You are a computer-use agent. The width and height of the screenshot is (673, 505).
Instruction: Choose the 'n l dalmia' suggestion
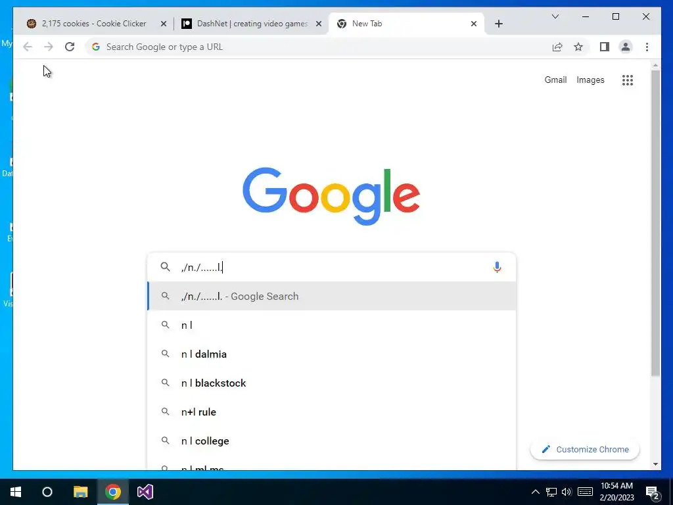click(x=331, y=354)
